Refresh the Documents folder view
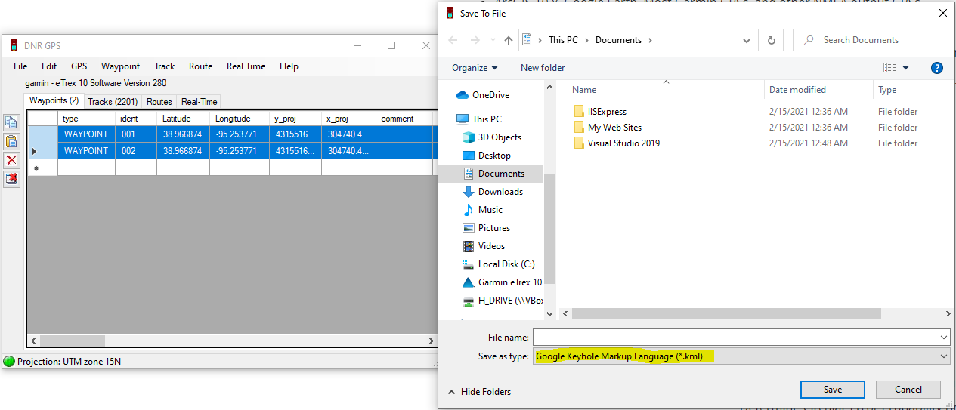The width and height of the screenshot is (956, 410). pyautogui.click(x=771, y=40)
